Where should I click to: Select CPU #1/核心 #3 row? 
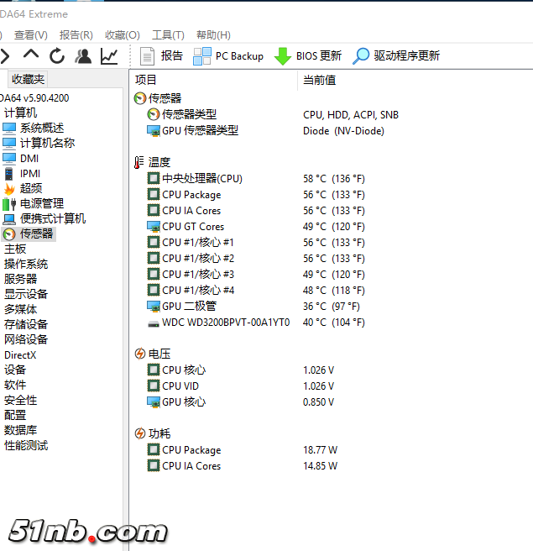click(256, 274)
